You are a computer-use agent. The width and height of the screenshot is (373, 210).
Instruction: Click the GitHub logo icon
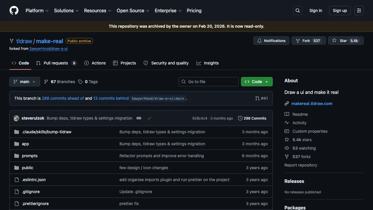tap(14, 10)
